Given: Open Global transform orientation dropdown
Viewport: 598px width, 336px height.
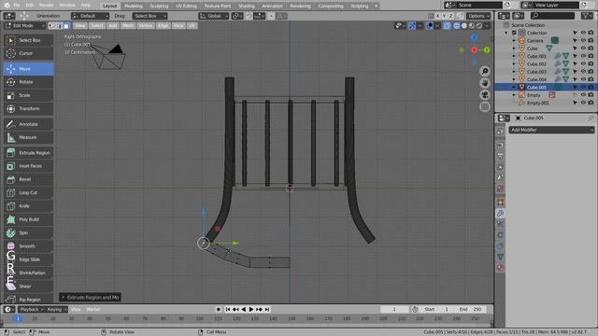Looking at the screenshot, I should (214, 16).
